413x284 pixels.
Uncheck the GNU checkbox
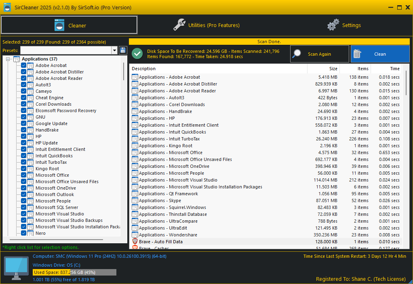[23, 117]
